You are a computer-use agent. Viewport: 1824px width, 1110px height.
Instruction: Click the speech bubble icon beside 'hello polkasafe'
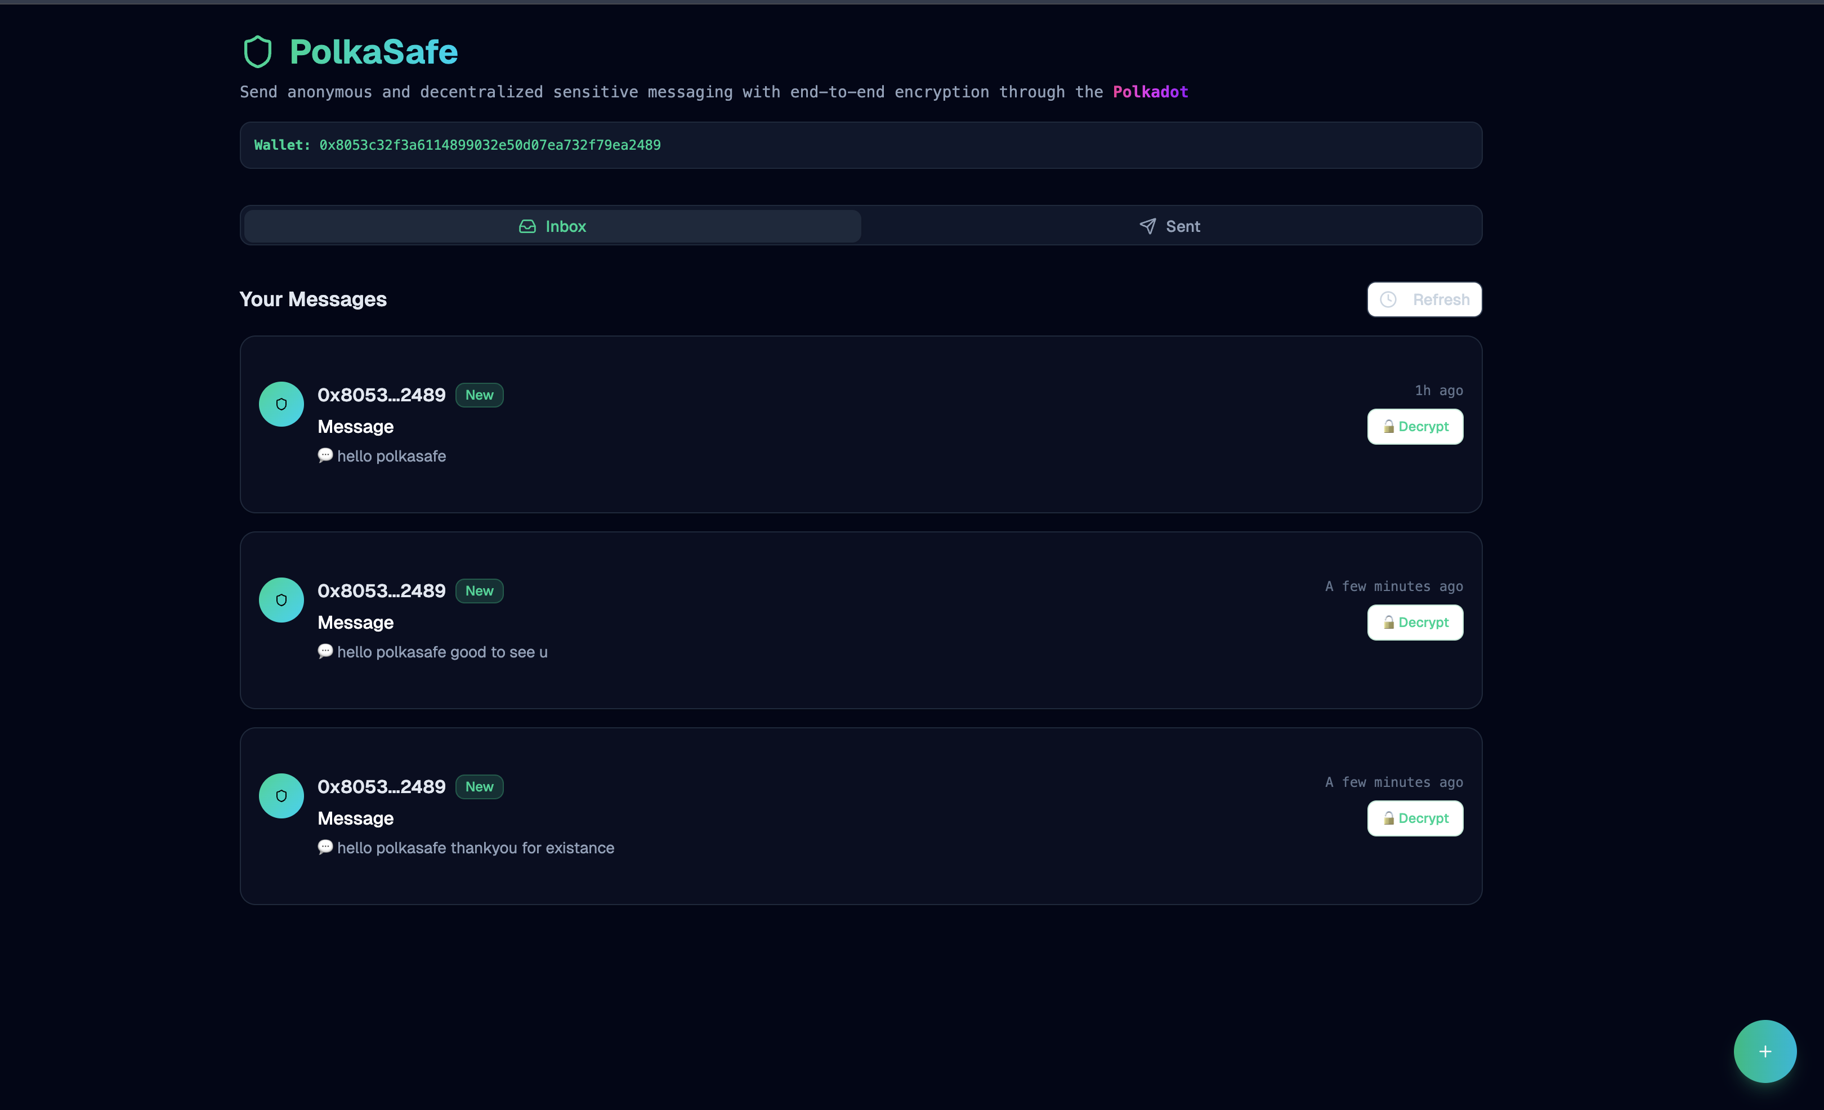pos(325,455)
